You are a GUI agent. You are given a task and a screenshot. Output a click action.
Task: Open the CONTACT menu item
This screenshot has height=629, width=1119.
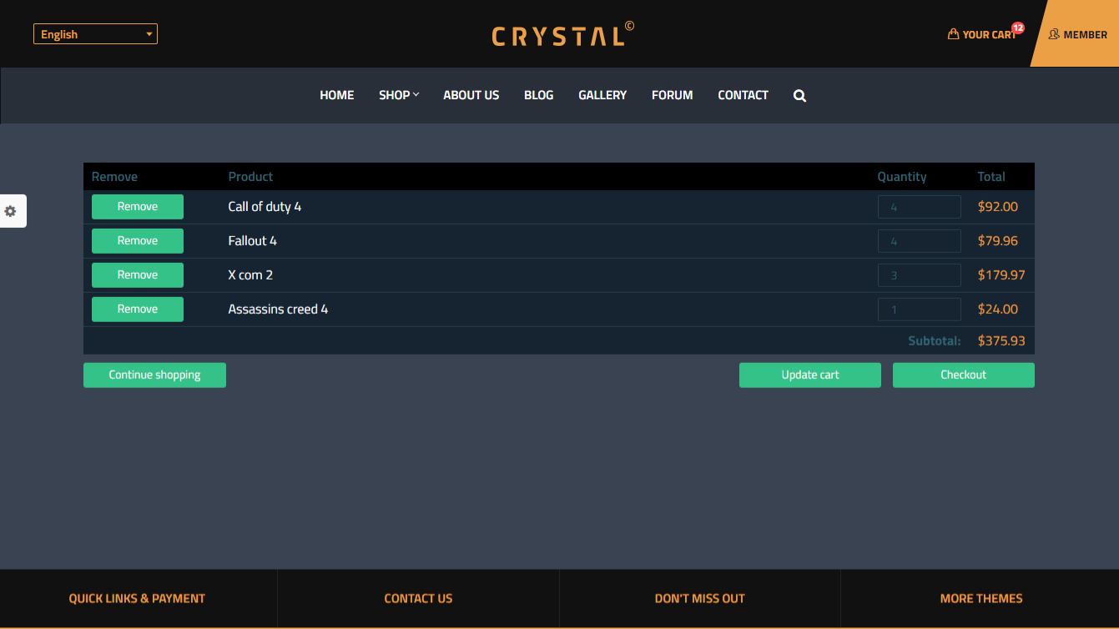coord(743,95)
